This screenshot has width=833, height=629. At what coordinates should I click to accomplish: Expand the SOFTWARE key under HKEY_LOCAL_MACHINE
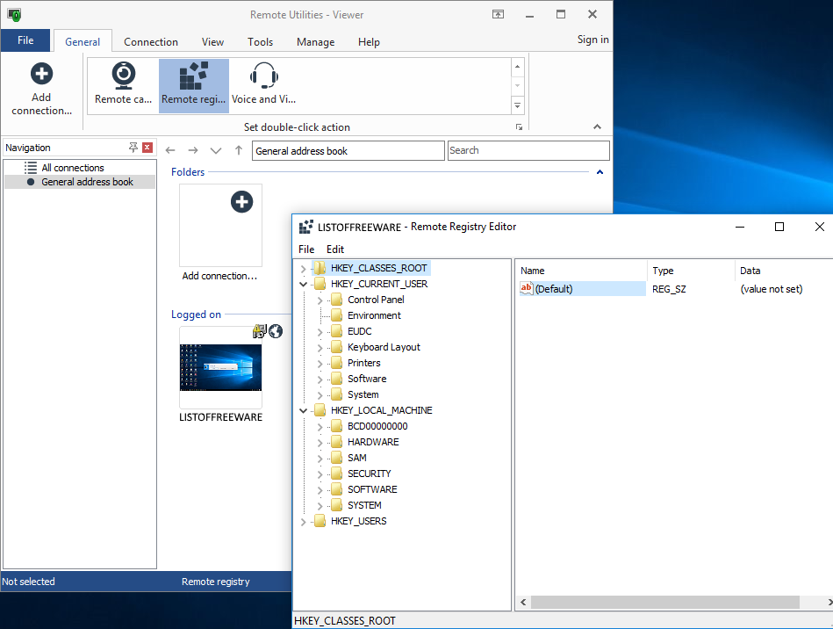pyautogui.click(x=320, y=490)
